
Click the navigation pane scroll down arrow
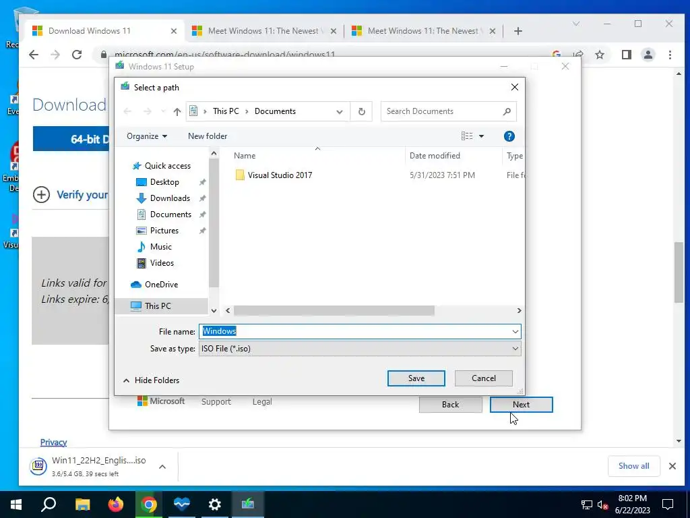tap(214, 310)
